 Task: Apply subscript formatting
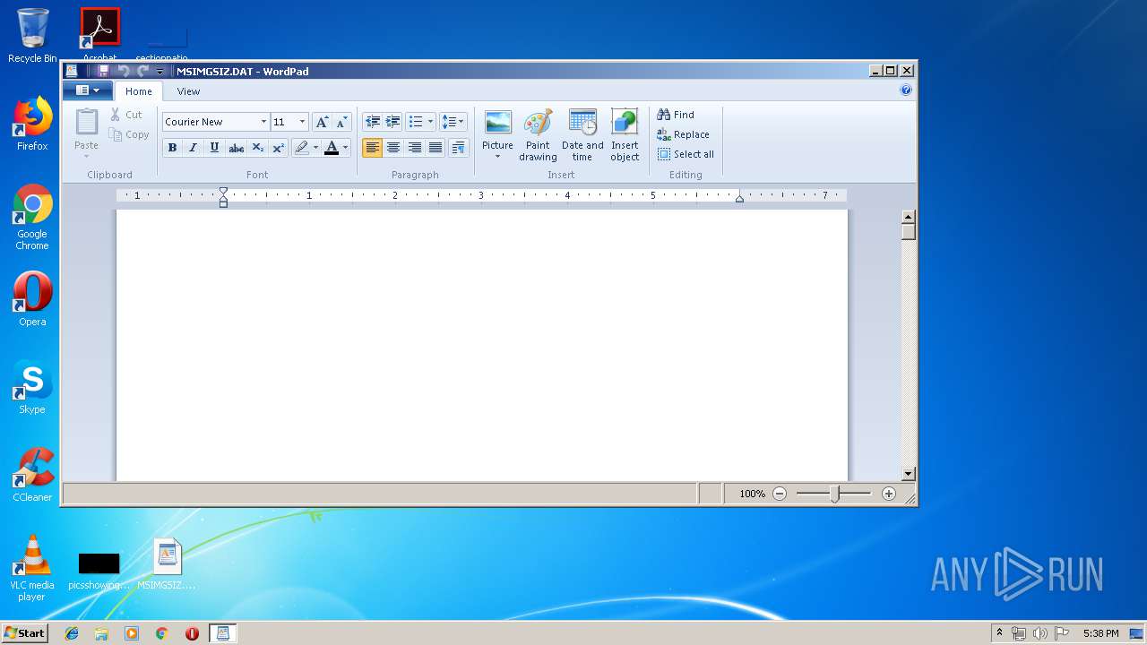pyautogui.click(x=257, y=148)
